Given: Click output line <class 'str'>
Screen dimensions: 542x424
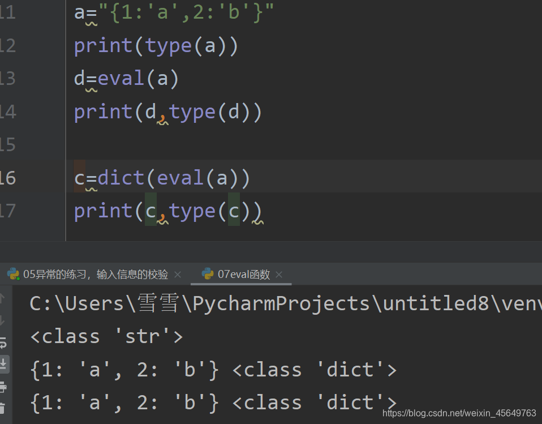Looking at the screenshot, I should tap(106, 336).
